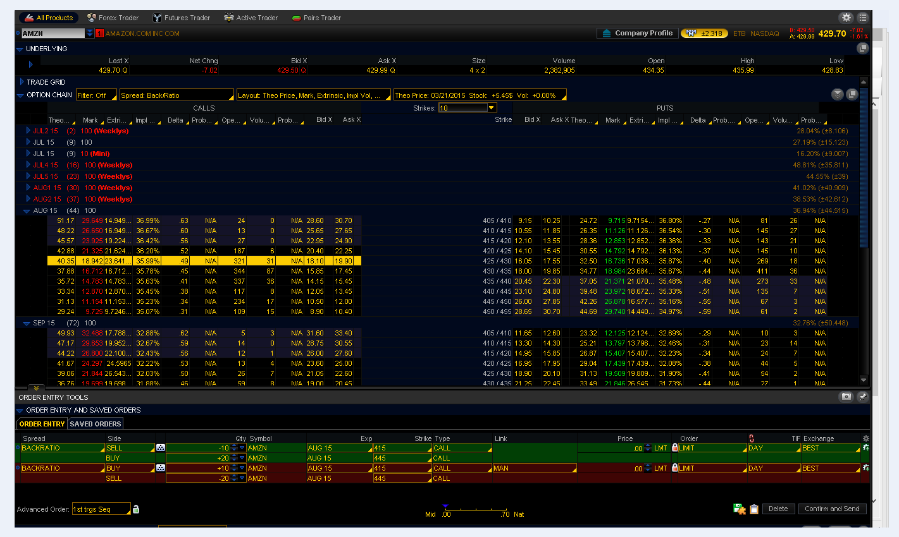Image resolution: width=899 pixels, height=537 pixels.
Task: Click the market maker move ±2.318 badge
Action: (705, 33)
